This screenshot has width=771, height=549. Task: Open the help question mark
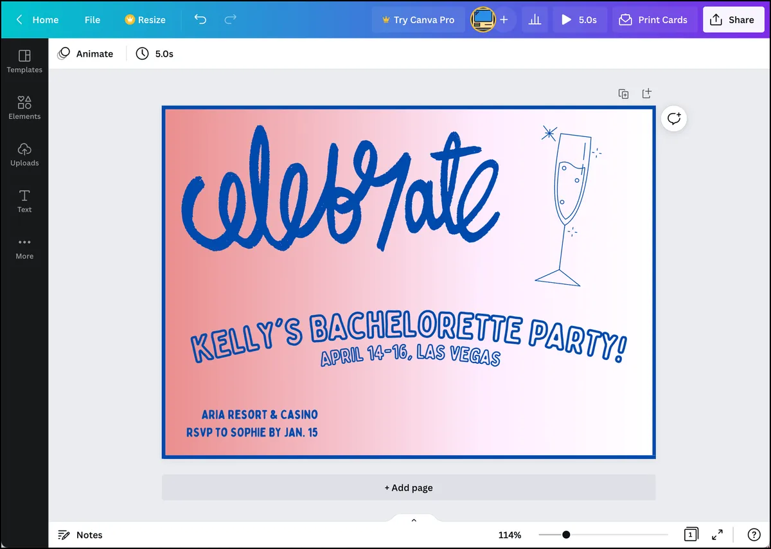pos(754,535)
